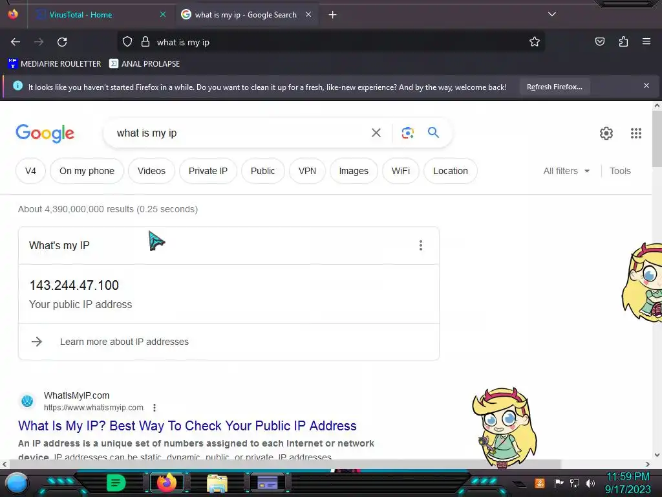Switch to Videos results
Viewport: 662px width, 497px height.
coord(151,171)
